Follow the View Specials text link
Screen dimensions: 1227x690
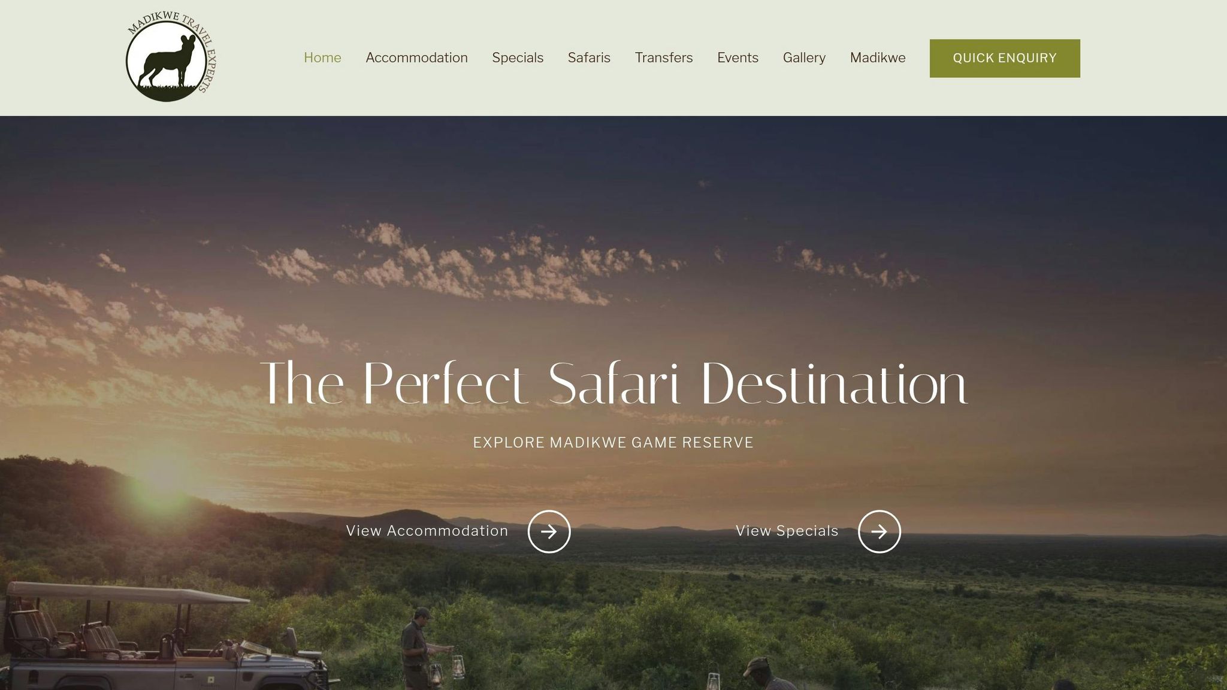coord(787,531)
